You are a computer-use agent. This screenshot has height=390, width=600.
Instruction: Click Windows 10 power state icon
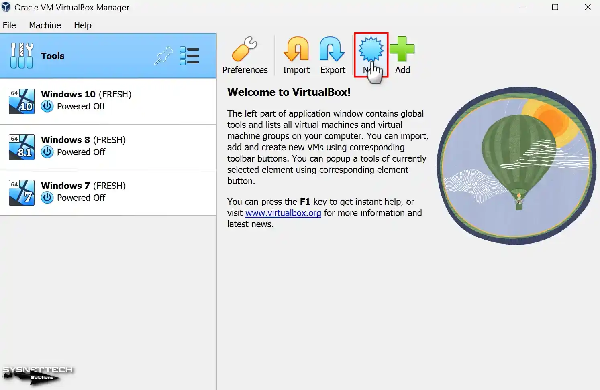(47, 106)
